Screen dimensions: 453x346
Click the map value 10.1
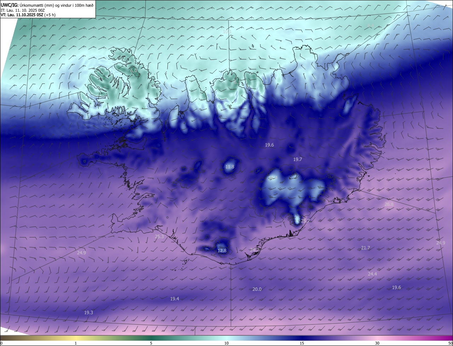pos(227,32)
